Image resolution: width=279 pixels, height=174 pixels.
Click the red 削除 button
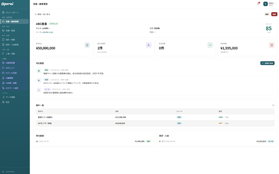click(x=274, y=14)
